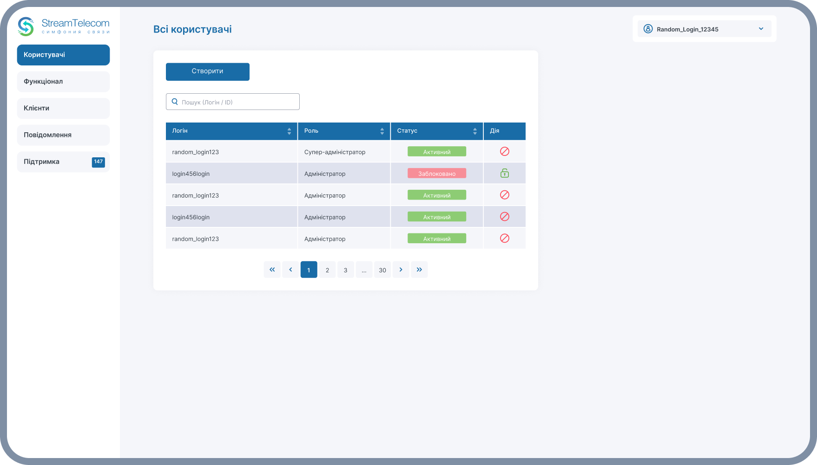Go to the previous page arrow

point(290,270)
